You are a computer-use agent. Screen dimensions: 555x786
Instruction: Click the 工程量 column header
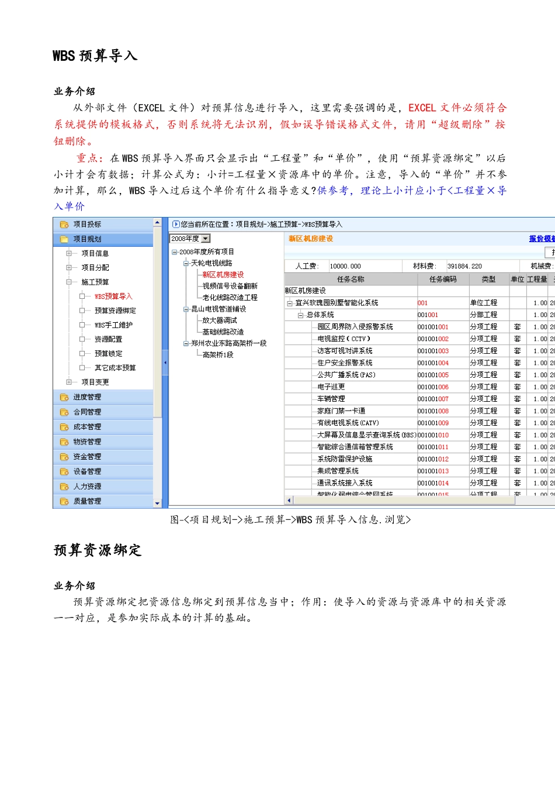pos(537,280)
